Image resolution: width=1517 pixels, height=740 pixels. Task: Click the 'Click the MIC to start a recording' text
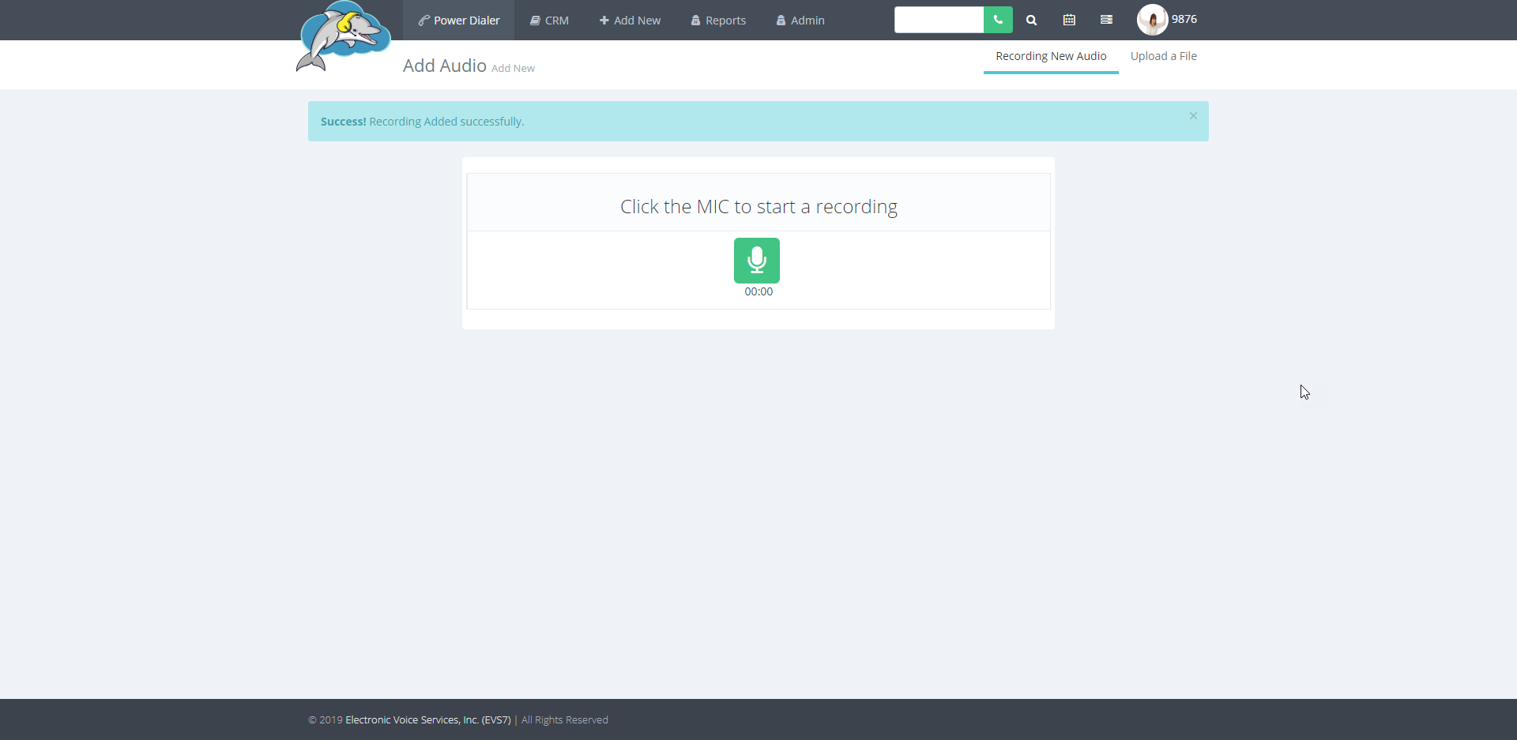[758, 207]
